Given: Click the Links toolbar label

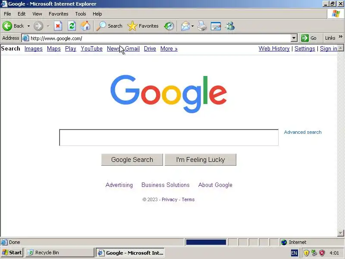Looking at the screenshot, I should point(330,38).
